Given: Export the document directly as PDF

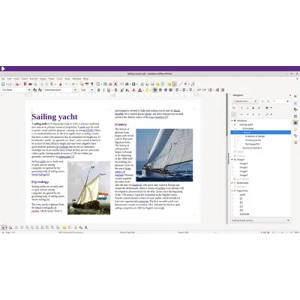Looking at the screenshot, I should point(25,84).
